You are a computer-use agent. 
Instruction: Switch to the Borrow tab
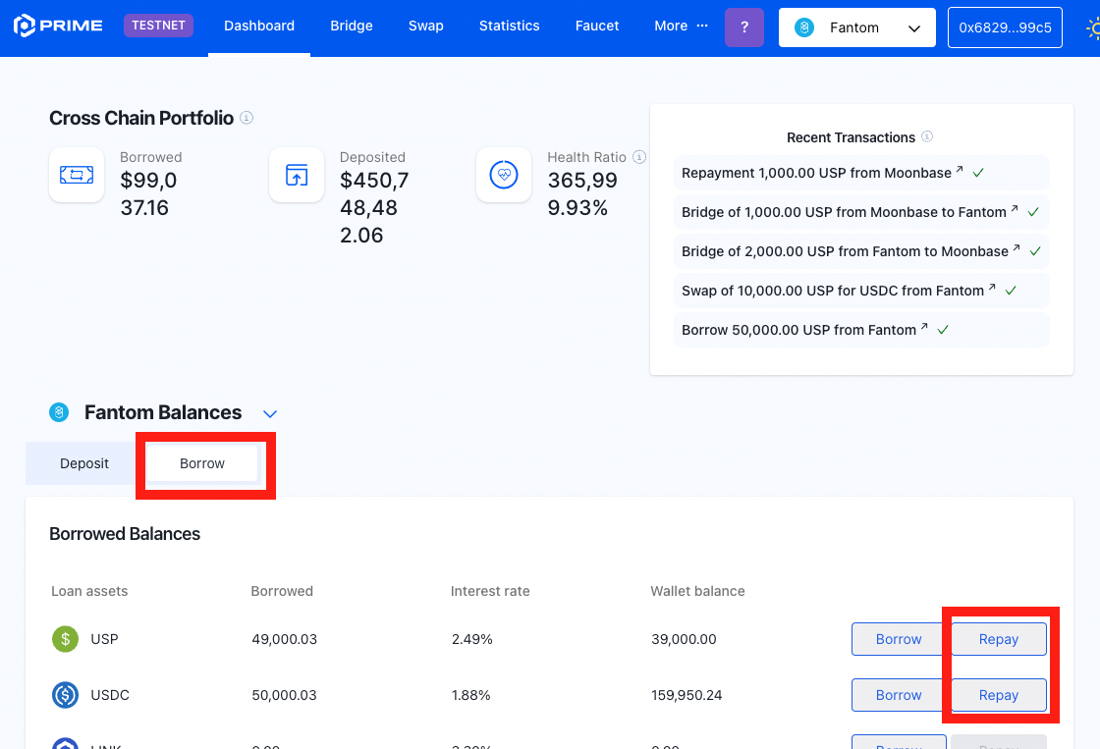click(x=202, y=463)
